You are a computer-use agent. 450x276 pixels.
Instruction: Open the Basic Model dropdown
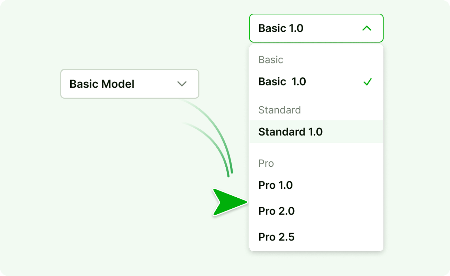point(129,84)
